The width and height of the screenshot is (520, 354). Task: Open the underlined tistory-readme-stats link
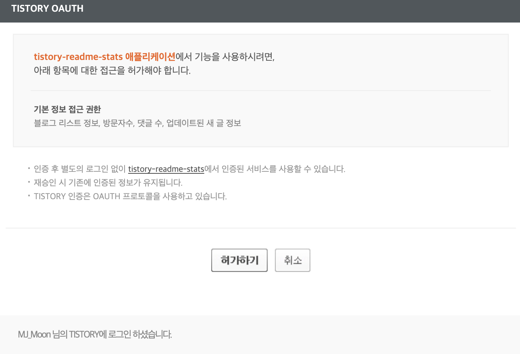tap(166, 169)
